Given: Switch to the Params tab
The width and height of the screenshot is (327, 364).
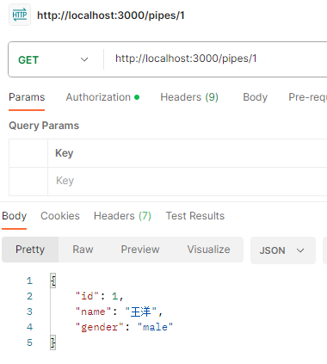Looking at the screenshot, I should [27, 97].
